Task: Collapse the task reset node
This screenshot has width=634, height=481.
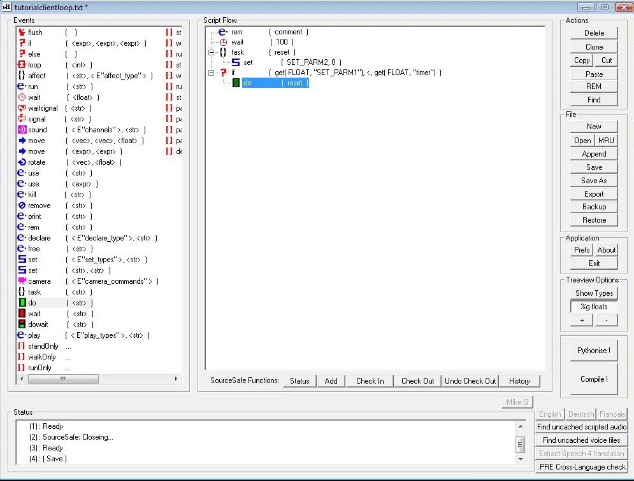Action: click(x=211, y=53)
